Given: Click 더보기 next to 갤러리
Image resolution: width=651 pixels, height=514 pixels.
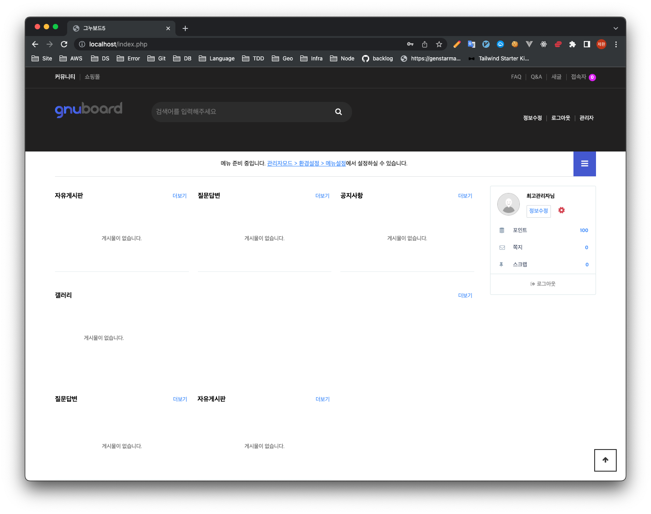Looking at the screenshot, I should tap(465, 296).
